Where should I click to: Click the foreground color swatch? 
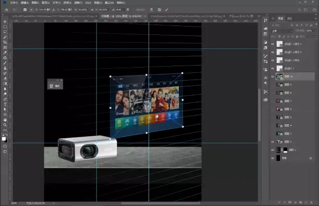click(x=4, y=139)
